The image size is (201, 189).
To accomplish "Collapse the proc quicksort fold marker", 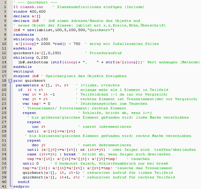I will click(10, 81).
